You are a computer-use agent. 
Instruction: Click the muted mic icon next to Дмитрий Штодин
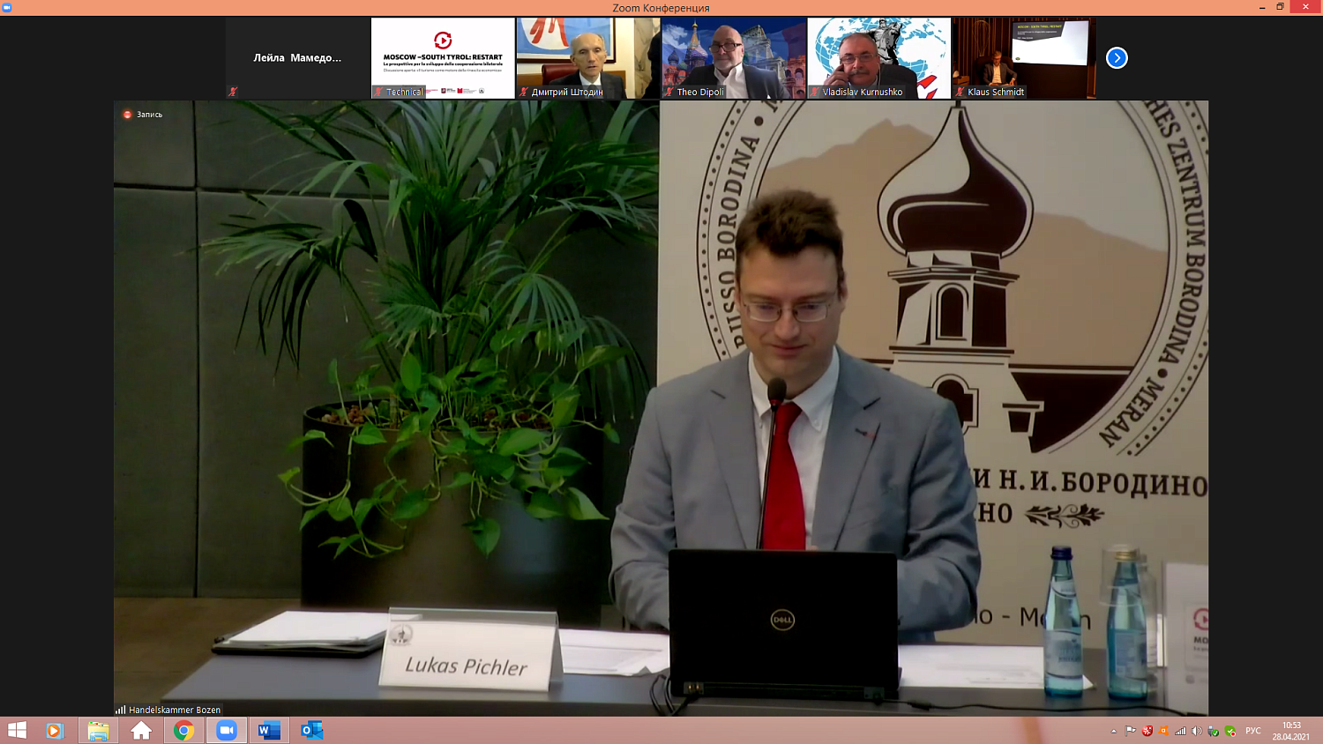(524, 92)
